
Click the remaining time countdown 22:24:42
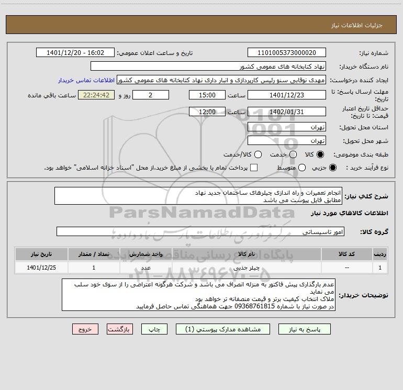(96, 95)
